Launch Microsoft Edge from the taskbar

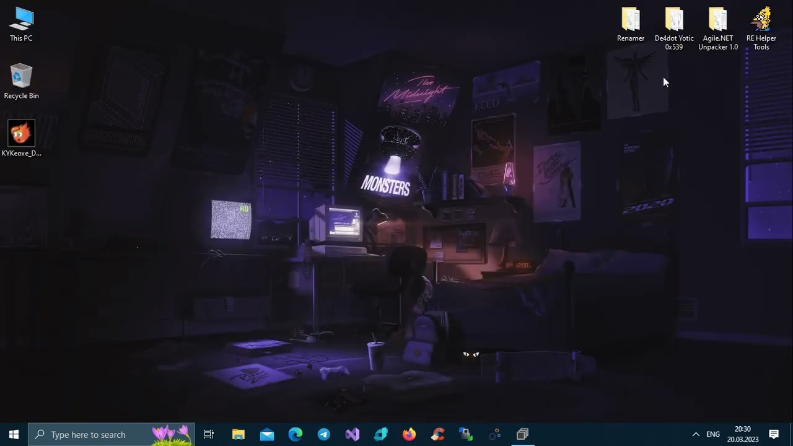[296, 434]
